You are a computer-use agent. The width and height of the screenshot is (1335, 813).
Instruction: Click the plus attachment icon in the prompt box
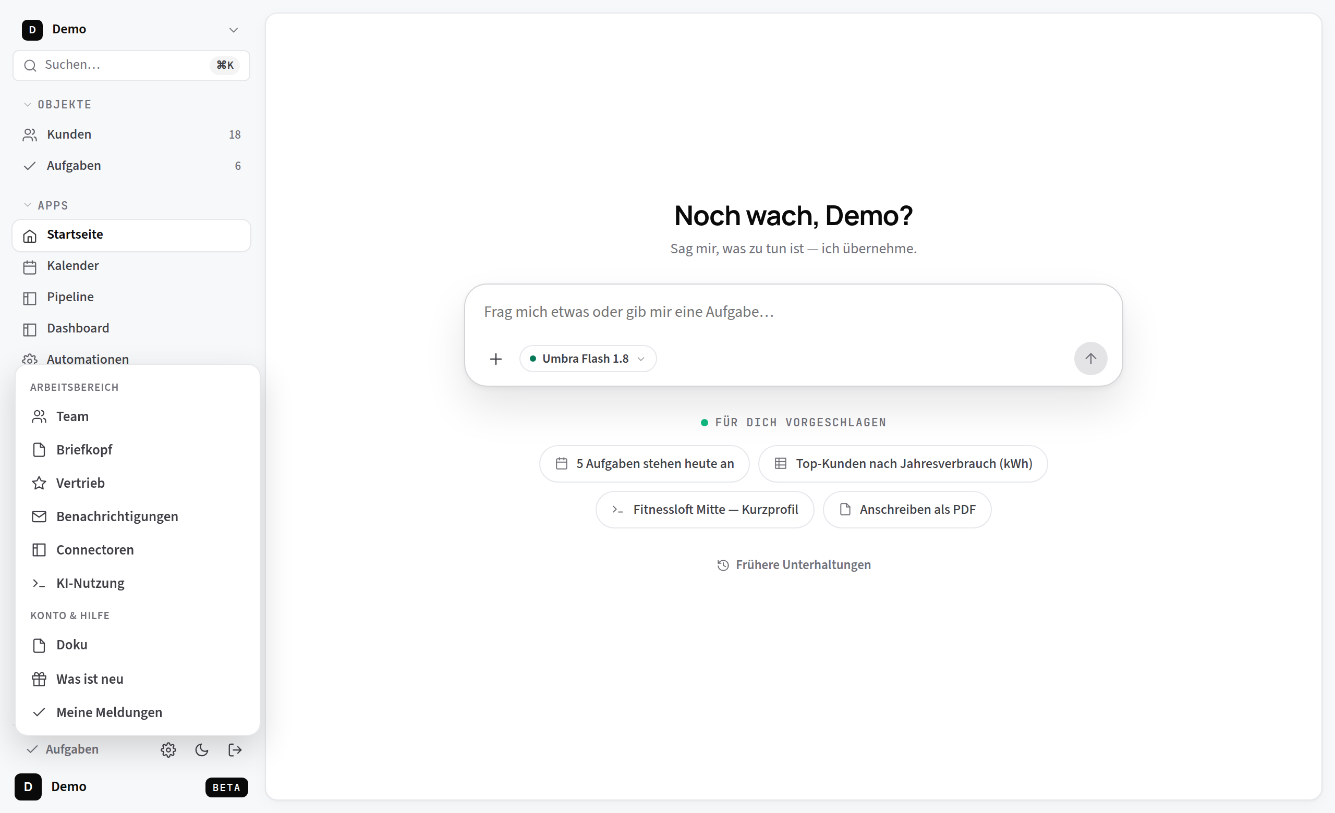(496, 359)
